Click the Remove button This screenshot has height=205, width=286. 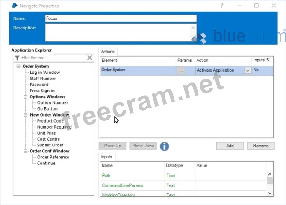point(261,146)
